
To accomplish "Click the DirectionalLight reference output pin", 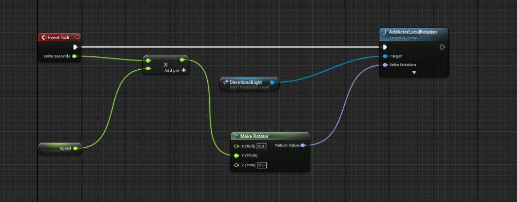I will point(272,82).
